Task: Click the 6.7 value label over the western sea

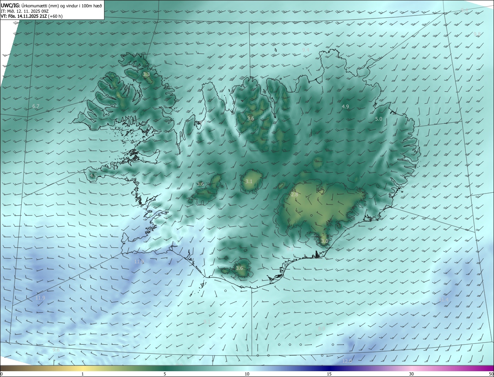Action: point(36,106)
